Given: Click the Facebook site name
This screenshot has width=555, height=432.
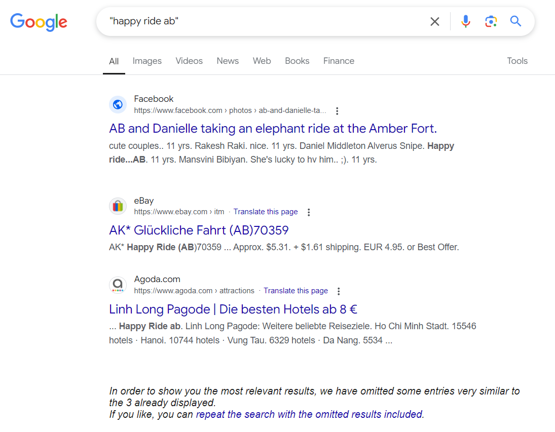Looking at the screenshot, I should [x=154, y=99].
